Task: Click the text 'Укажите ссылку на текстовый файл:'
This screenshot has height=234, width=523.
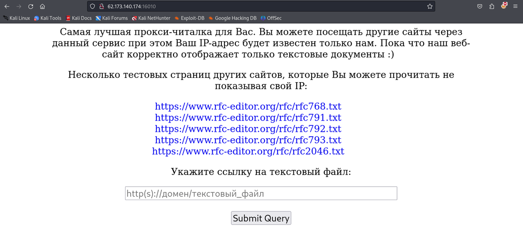Action: click(x=261, y=172)
